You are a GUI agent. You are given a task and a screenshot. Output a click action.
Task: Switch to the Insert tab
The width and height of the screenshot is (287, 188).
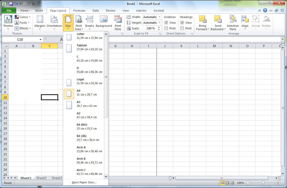(39, 11)
